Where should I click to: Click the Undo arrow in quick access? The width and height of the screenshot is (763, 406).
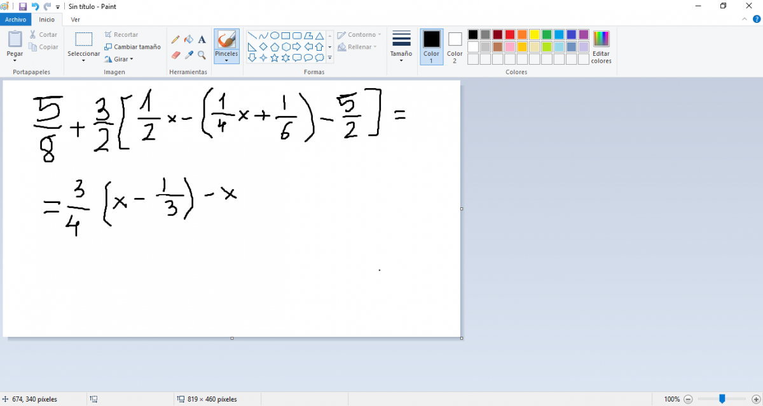[x=35, y=6]
